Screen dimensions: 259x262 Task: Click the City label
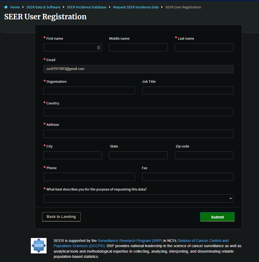coord(49,146)
